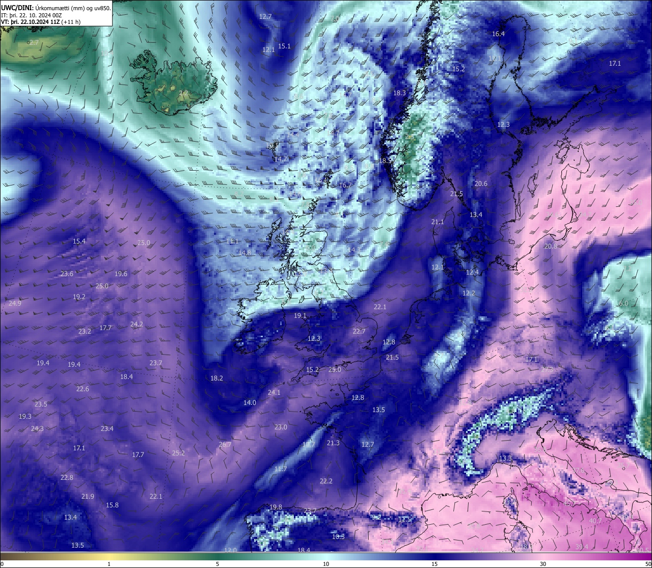Click the 19.6 value in Atlantic
Screen dimensions: 652x568
[121, 274]
